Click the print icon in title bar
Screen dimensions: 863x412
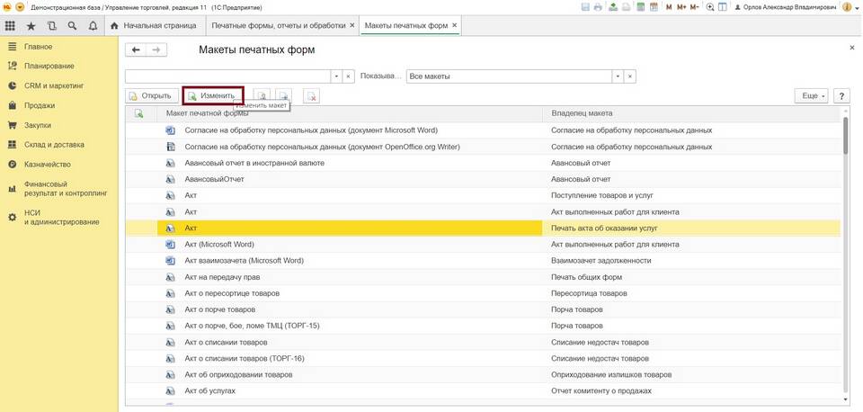click(599, 7)
